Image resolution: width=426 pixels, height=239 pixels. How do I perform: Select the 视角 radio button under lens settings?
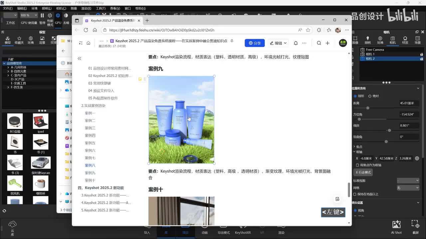(x=355, y=210)
